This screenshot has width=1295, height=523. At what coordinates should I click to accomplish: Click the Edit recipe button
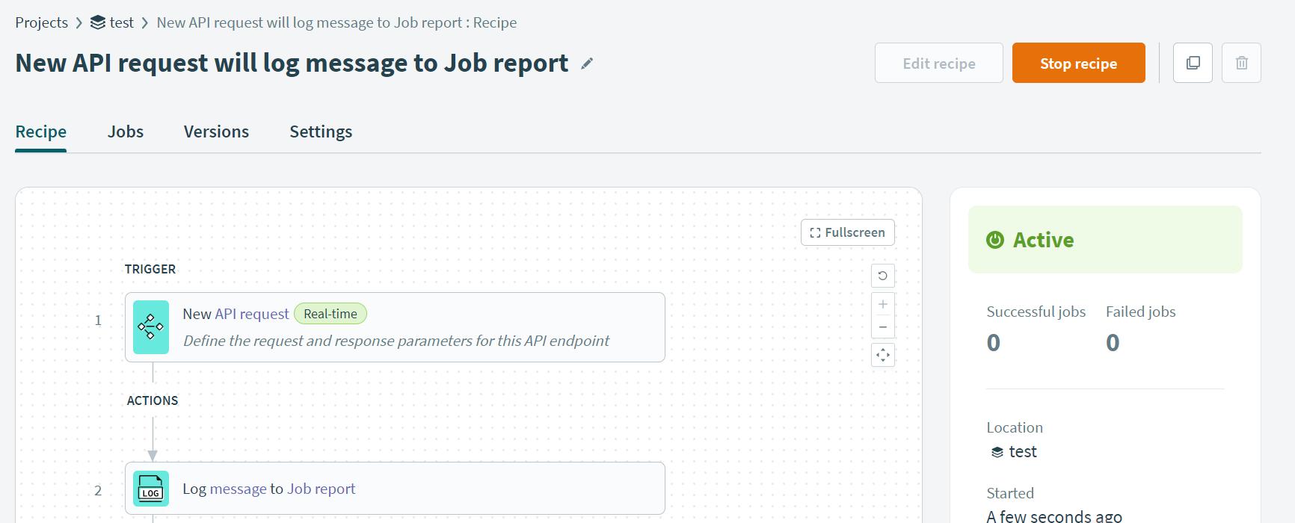[x=938, y=64]
